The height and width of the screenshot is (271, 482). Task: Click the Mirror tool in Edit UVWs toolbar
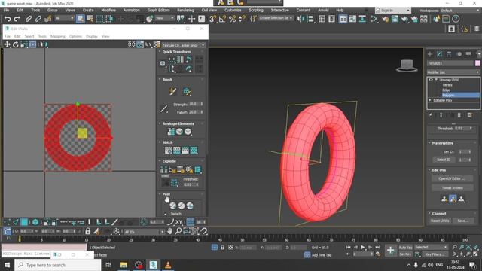pos(44,44)
